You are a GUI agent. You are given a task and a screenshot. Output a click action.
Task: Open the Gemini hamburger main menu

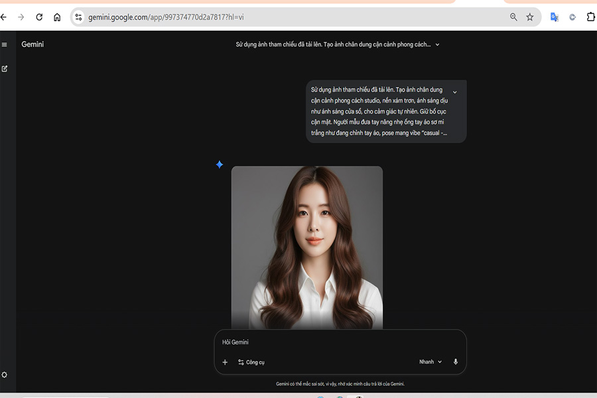(x=5, y=44)
